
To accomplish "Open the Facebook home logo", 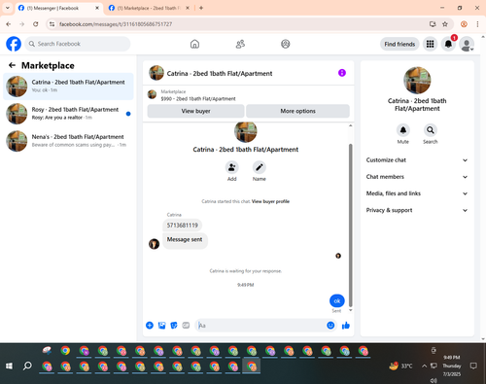I will point(14,44).
